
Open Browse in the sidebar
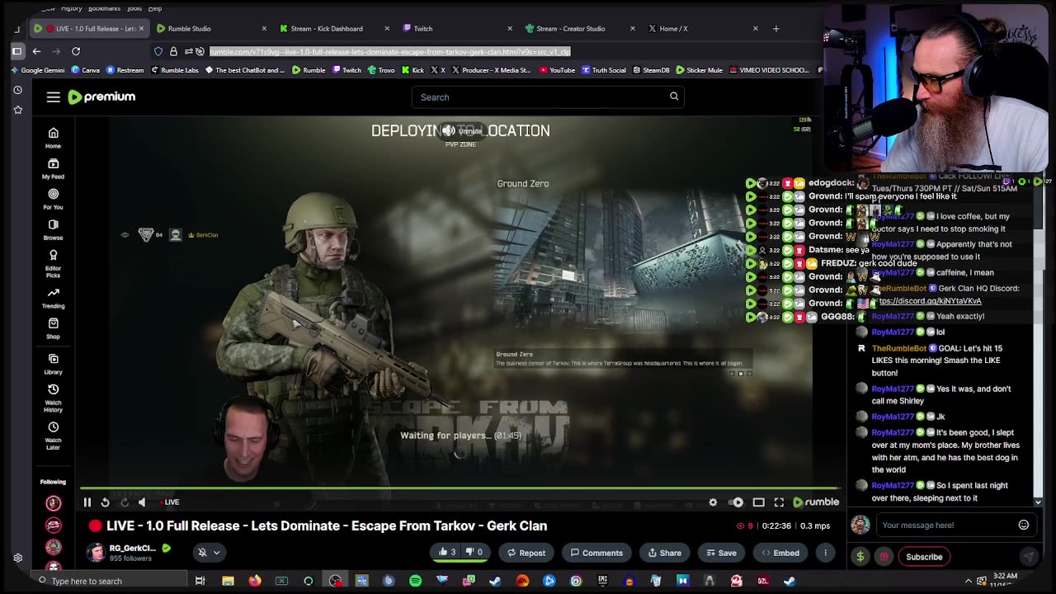click(x=53, y=229)
